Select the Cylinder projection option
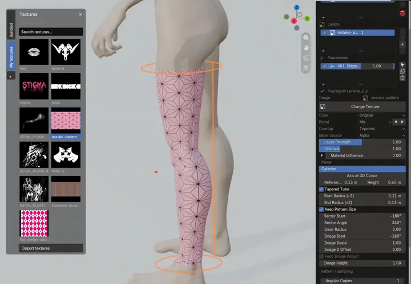The width and height of the screenshot is (411, 284). click(x=362, y=169)
